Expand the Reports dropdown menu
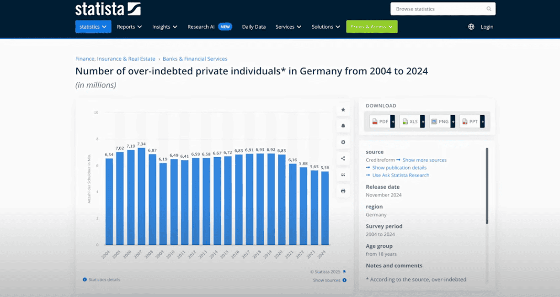Image resolution: width=560 pixels, height=297 pixels. click(x=129, y=27)
